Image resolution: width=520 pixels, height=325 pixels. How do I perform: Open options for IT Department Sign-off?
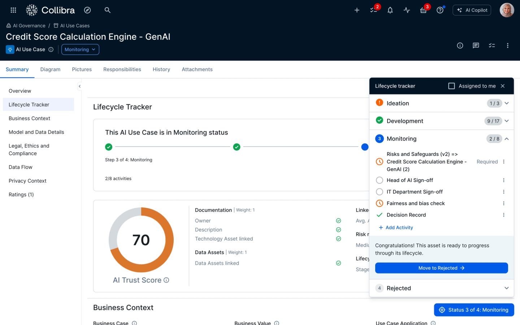coord(504,192)
